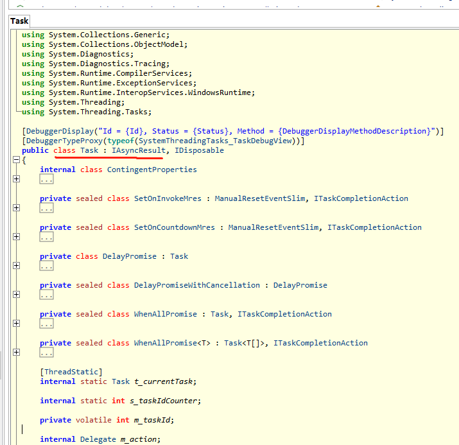Click System.Runtime.CompilerServices using line
The height and width of the screenshot is (445, 459).
point(107,73)
